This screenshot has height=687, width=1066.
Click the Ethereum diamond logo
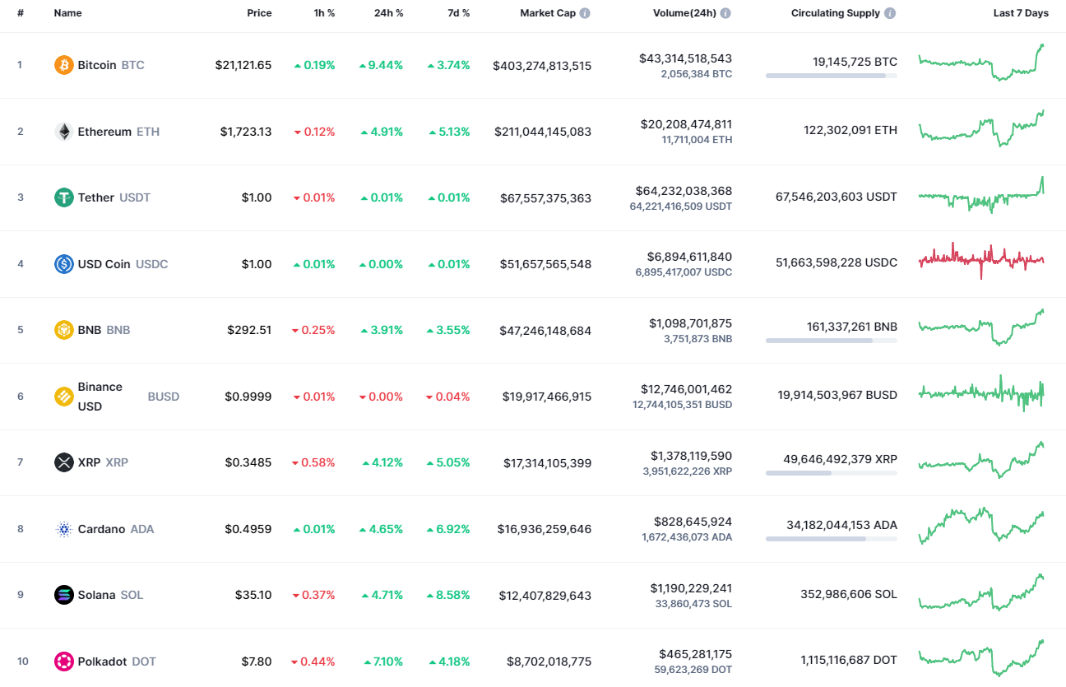pos(63,131)
